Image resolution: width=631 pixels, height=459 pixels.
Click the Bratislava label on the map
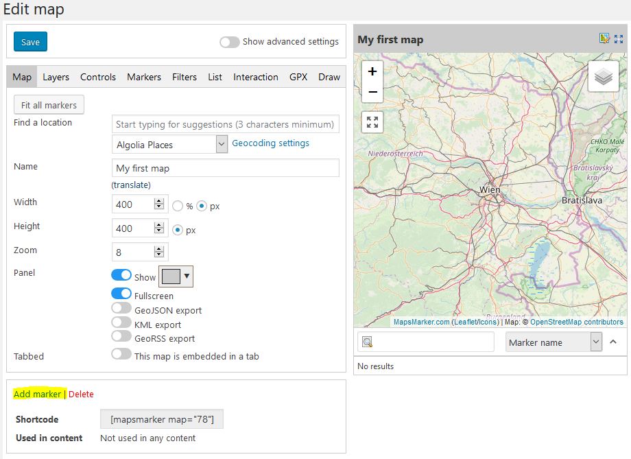point(582,200)
